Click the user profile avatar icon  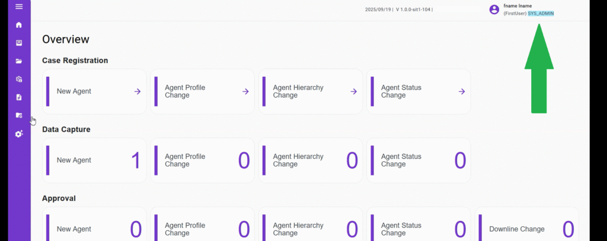pos(494,9)
